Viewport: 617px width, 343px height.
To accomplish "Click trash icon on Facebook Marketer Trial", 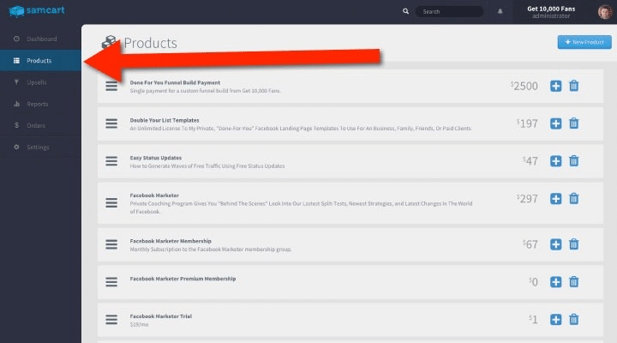I will 573,319.
